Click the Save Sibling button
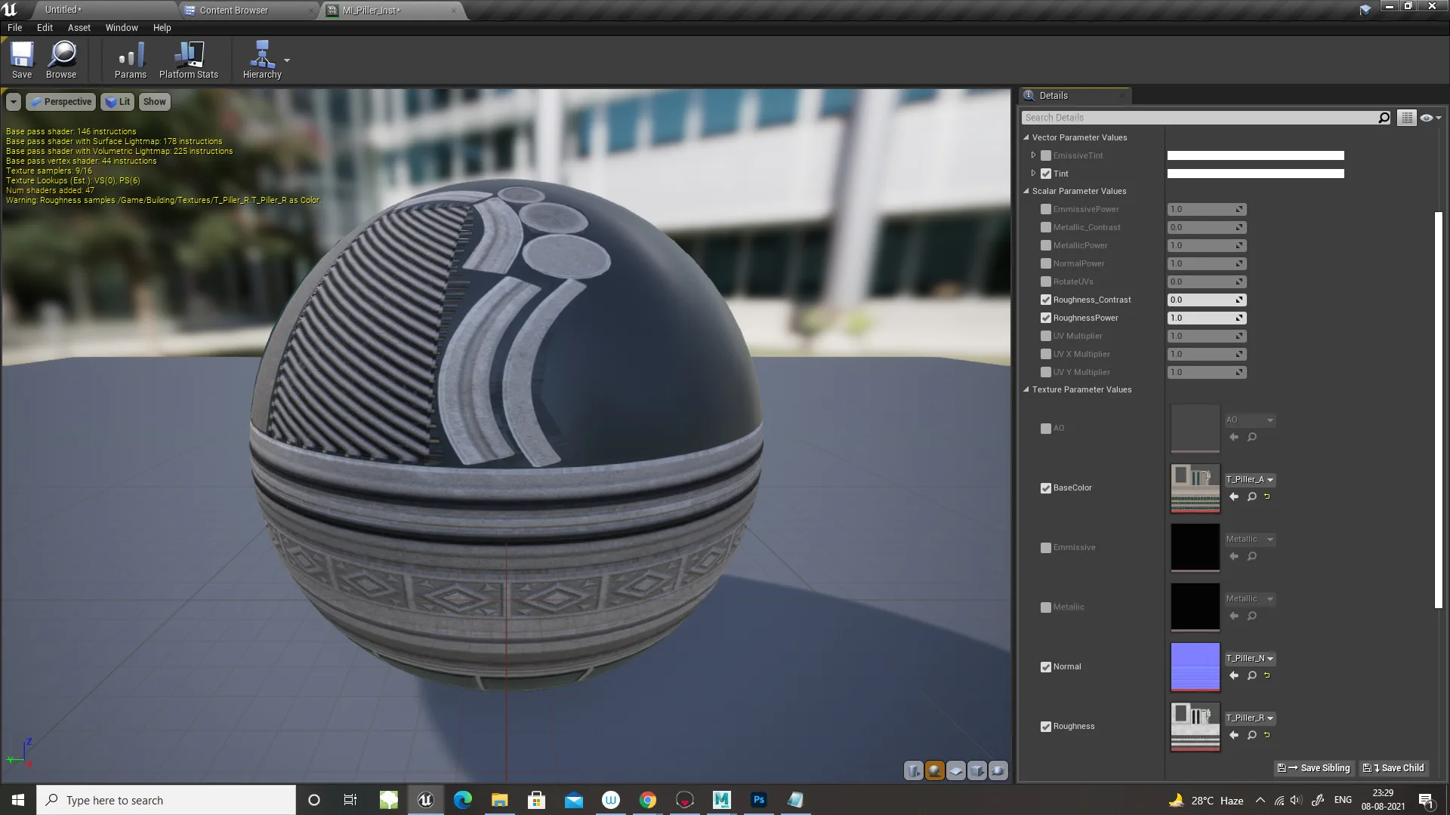Screen dimensions: 1450x815 1314,768
